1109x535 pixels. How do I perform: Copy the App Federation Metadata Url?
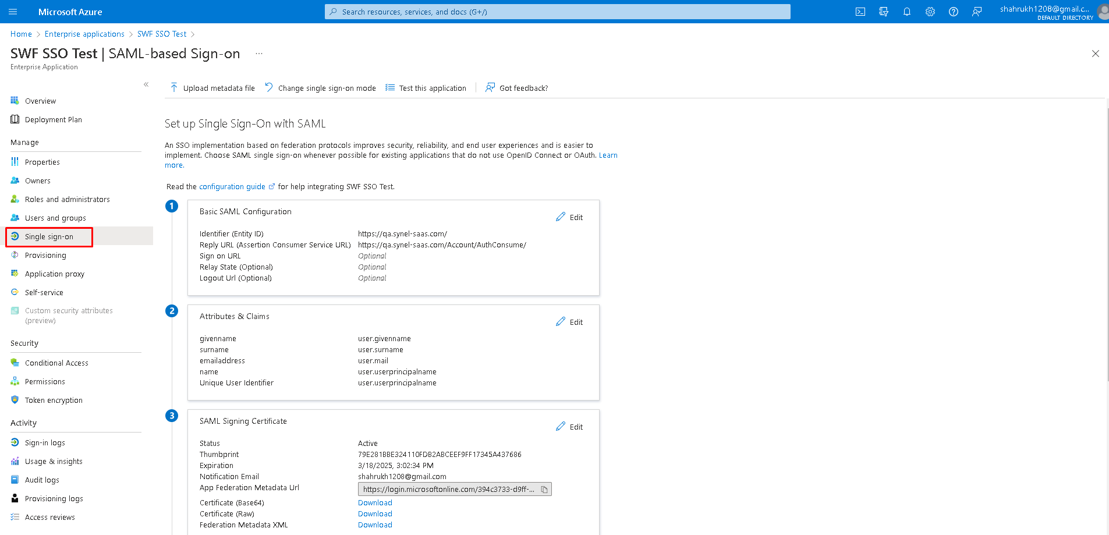pos(544,490)
